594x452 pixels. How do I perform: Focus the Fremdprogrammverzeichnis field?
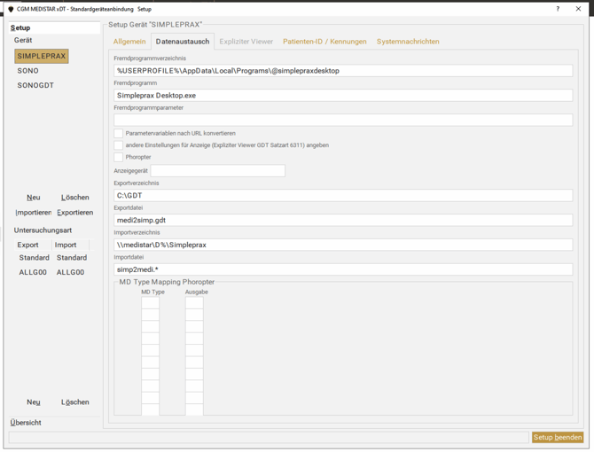pos(343,71)
